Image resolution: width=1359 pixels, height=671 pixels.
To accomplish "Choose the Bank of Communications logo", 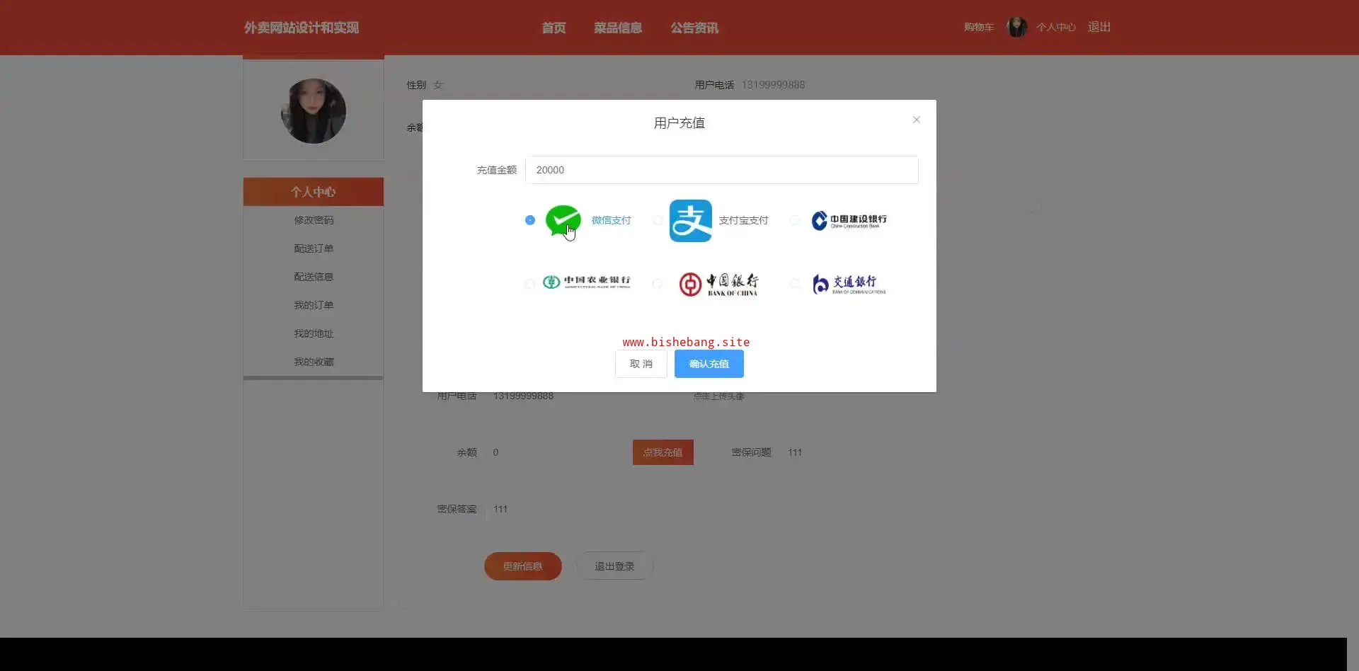I will coord(849,284).
